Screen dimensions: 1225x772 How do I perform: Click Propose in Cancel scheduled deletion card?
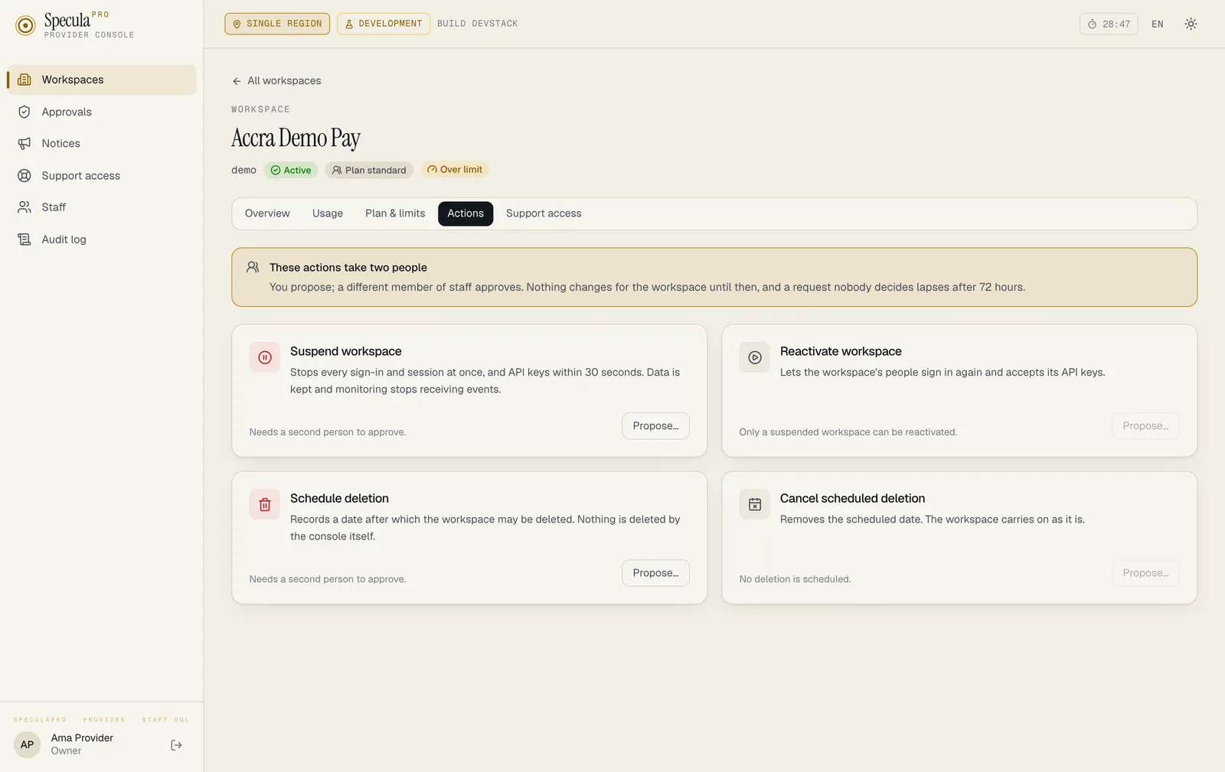pyautogui.click(x=1145, y=573)
